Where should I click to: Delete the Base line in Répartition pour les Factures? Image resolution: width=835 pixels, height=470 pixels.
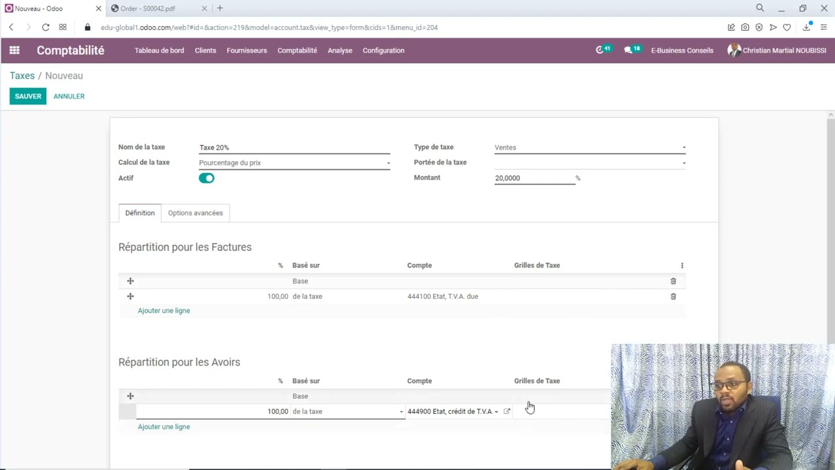coord(673,281)
